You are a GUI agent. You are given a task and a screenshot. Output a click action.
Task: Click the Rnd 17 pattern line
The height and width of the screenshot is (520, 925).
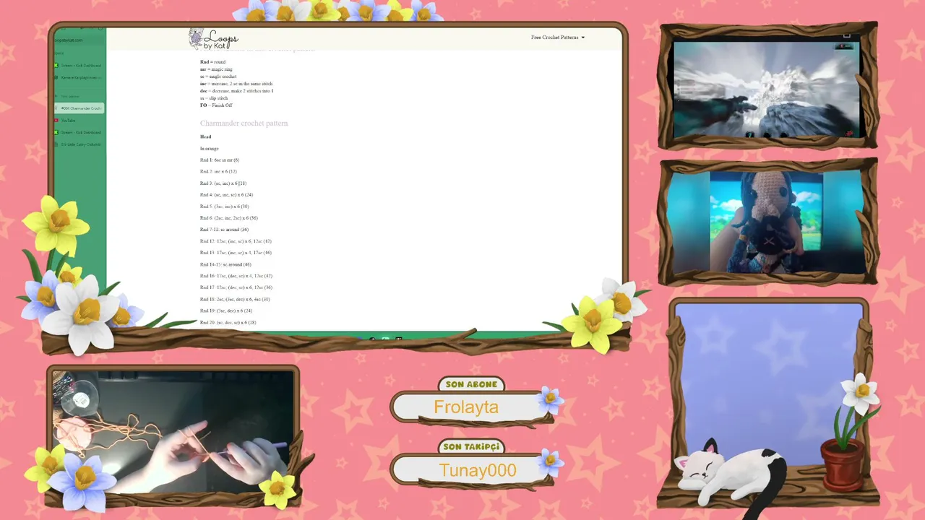[236, 287]
